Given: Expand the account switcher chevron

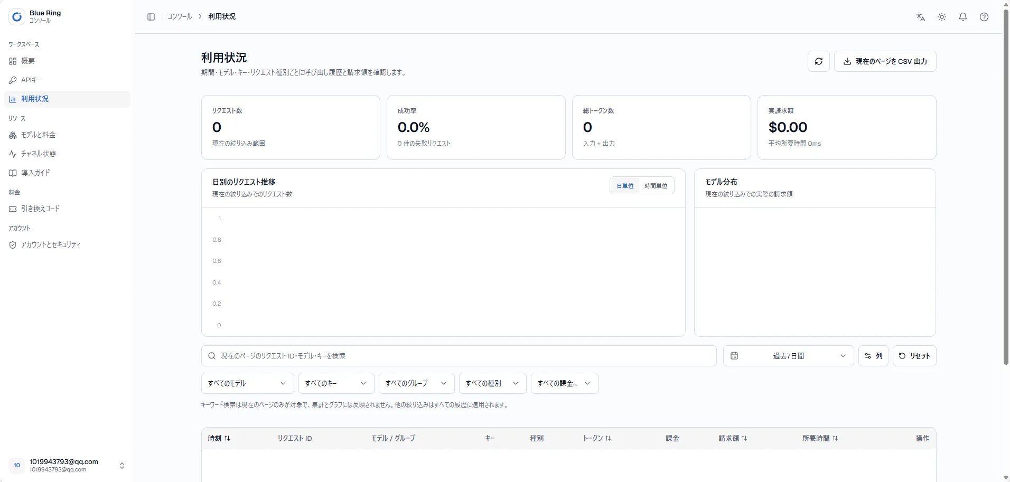Looking at the screenshot, I should (x=122, y=466).
